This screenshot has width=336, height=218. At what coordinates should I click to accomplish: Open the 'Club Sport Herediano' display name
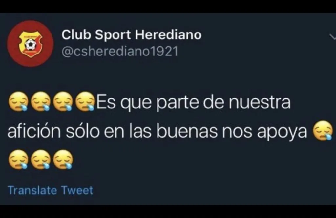point(132,34)
